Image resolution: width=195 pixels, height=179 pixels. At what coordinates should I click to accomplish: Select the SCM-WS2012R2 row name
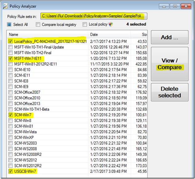click(x=28, y=166)
